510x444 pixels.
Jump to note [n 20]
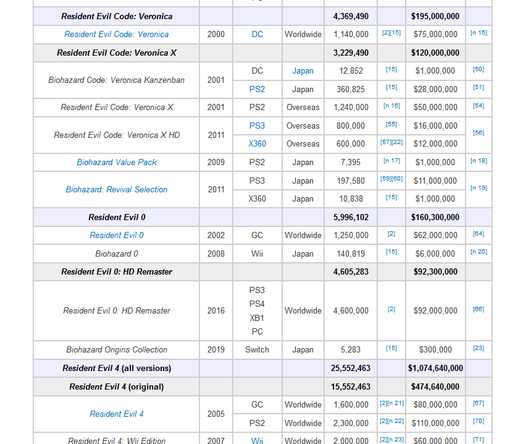(479, 252)
